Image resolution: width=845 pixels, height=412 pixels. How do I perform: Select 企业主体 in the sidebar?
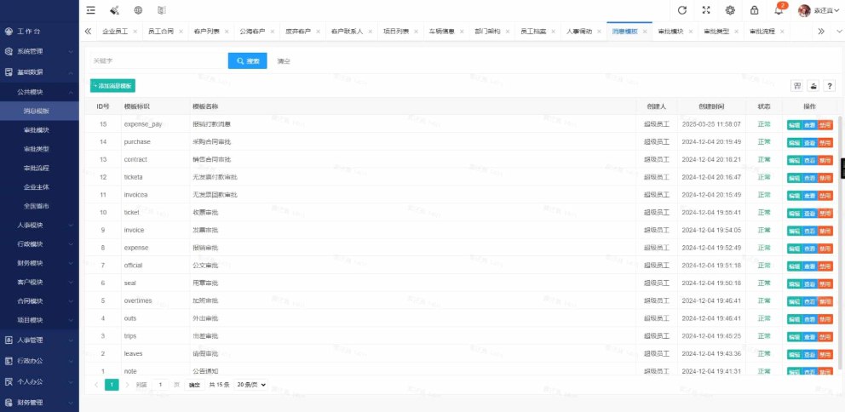pyautogui.click(x=39, y=187)
